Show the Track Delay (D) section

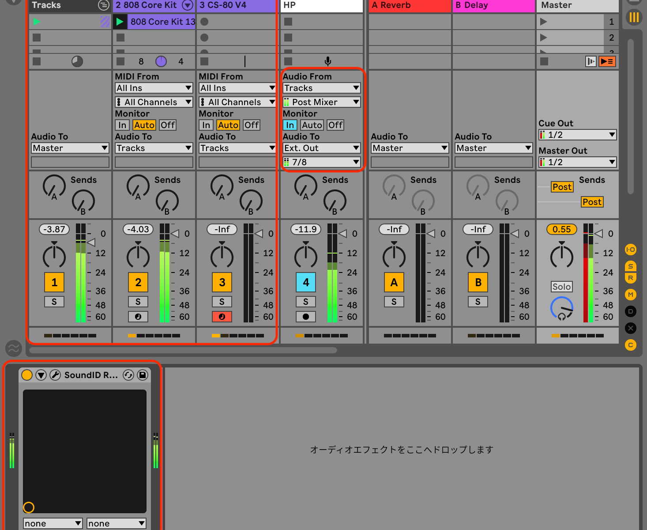[x=631, y=311]
